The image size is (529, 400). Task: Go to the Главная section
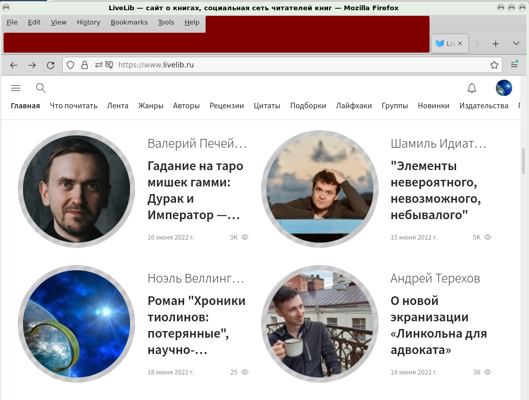pyautogui.click(x=26, y=106)
